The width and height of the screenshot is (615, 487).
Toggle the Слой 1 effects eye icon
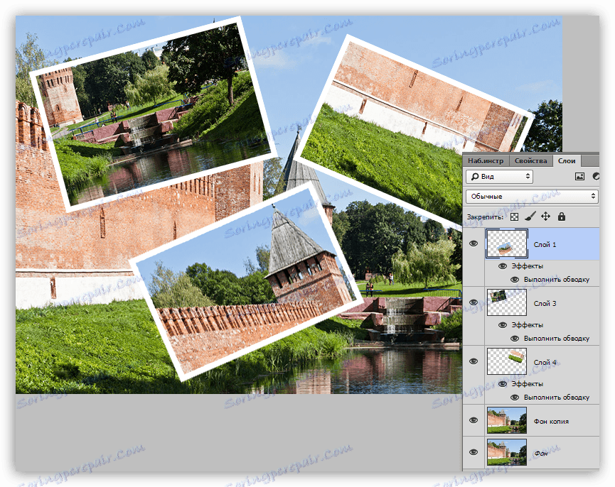pyautogui.click(x=503, y=266)
